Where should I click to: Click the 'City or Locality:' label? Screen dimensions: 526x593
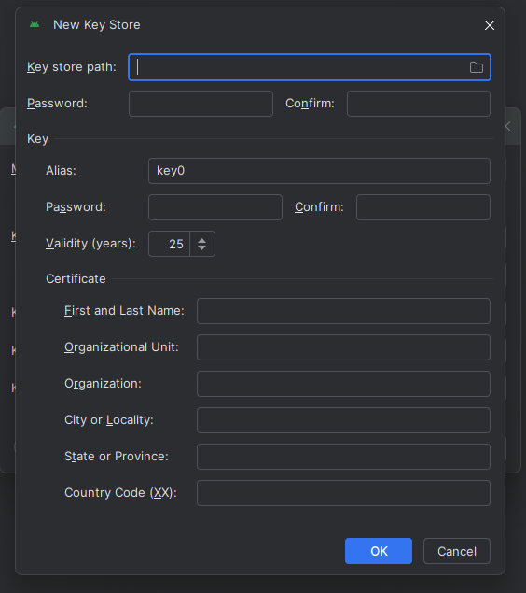(x=109, y=420)
